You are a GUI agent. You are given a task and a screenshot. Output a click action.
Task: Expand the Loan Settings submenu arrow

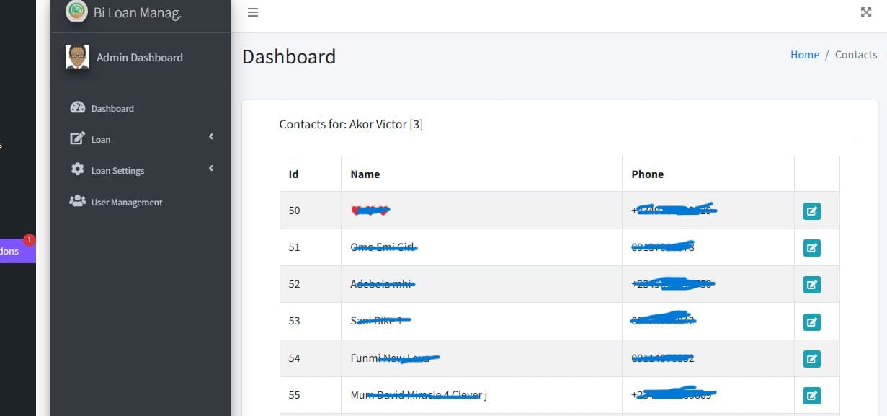click(x=211, y=169)
